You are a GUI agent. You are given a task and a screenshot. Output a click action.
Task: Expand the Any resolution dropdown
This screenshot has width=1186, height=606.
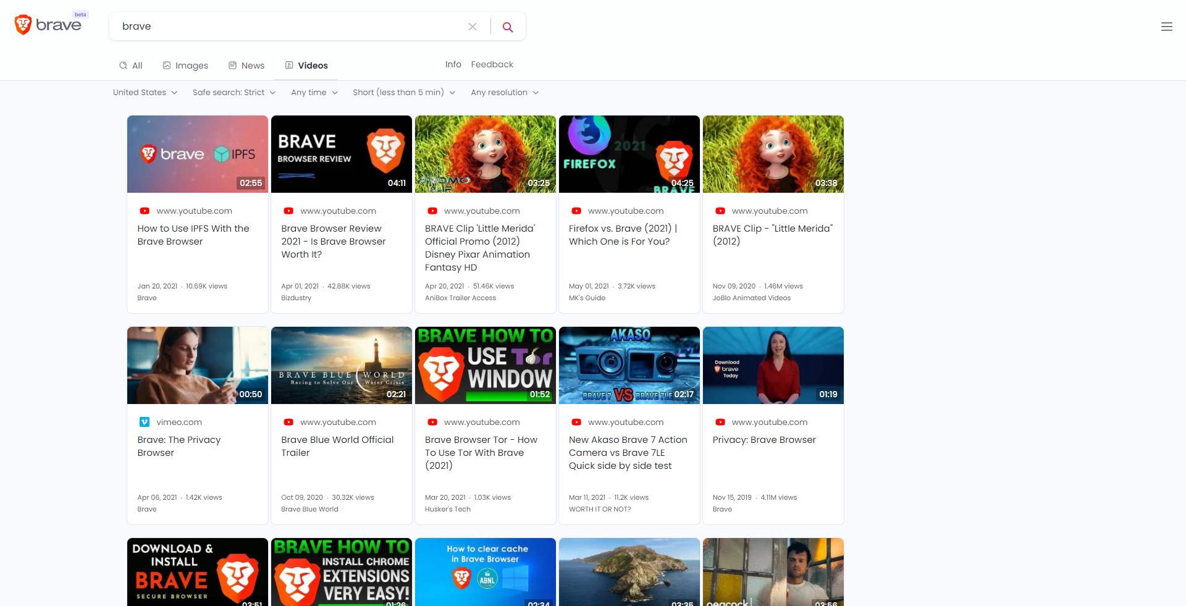click(x=505, y=92)
